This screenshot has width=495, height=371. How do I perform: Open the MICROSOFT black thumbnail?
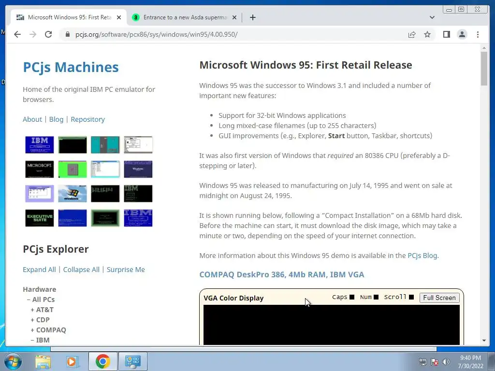(x=40, y=169)
